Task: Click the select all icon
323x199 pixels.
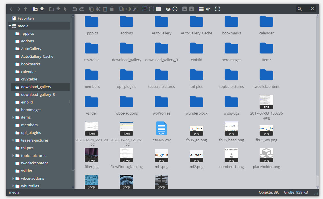Action: pos(145,9)
